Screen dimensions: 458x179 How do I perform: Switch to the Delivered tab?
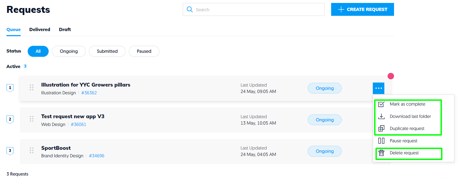click(40, 29)
